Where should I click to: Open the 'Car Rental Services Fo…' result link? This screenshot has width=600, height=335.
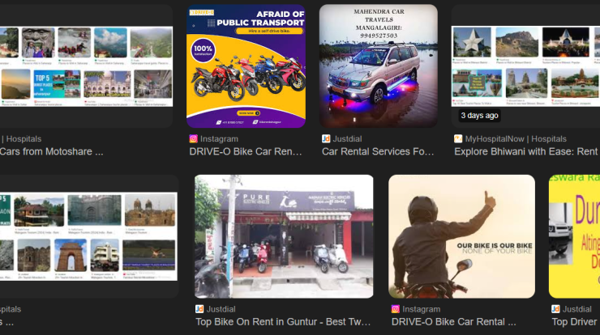click(378, 151)
